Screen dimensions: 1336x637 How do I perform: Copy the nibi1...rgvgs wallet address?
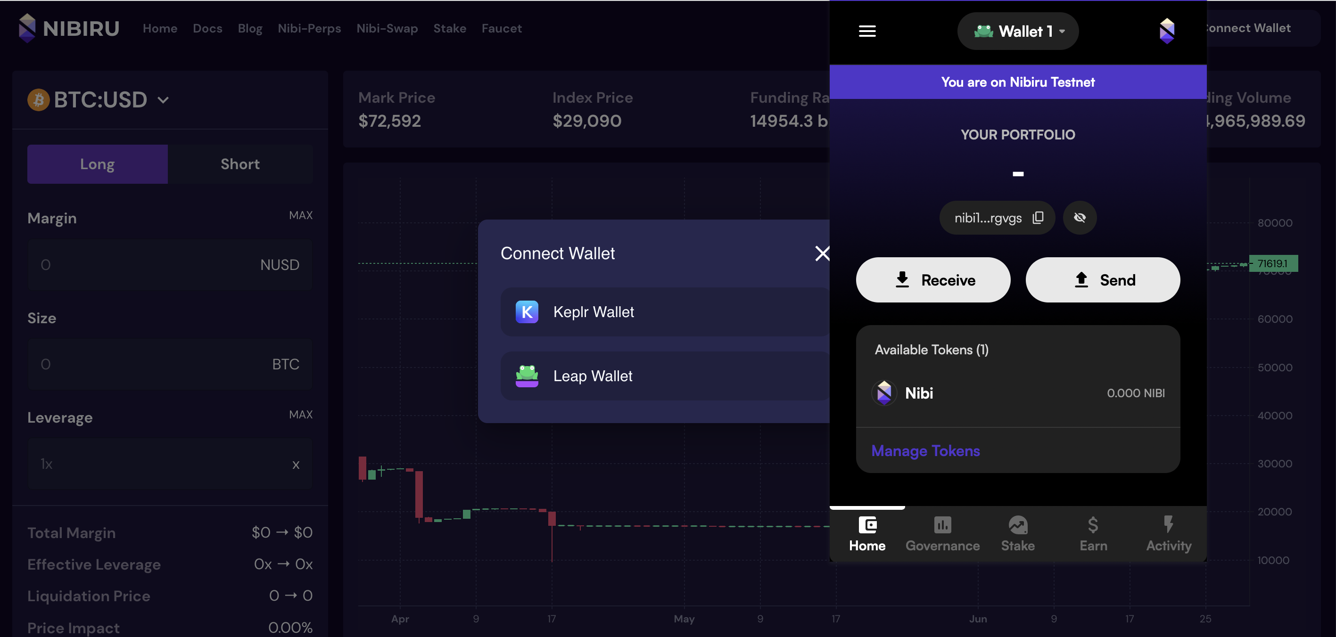[x=1038, y=218]
